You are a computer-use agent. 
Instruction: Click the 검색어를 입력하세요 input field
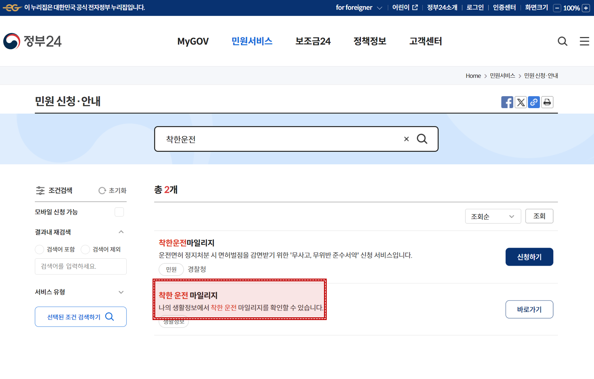[81, 266]
